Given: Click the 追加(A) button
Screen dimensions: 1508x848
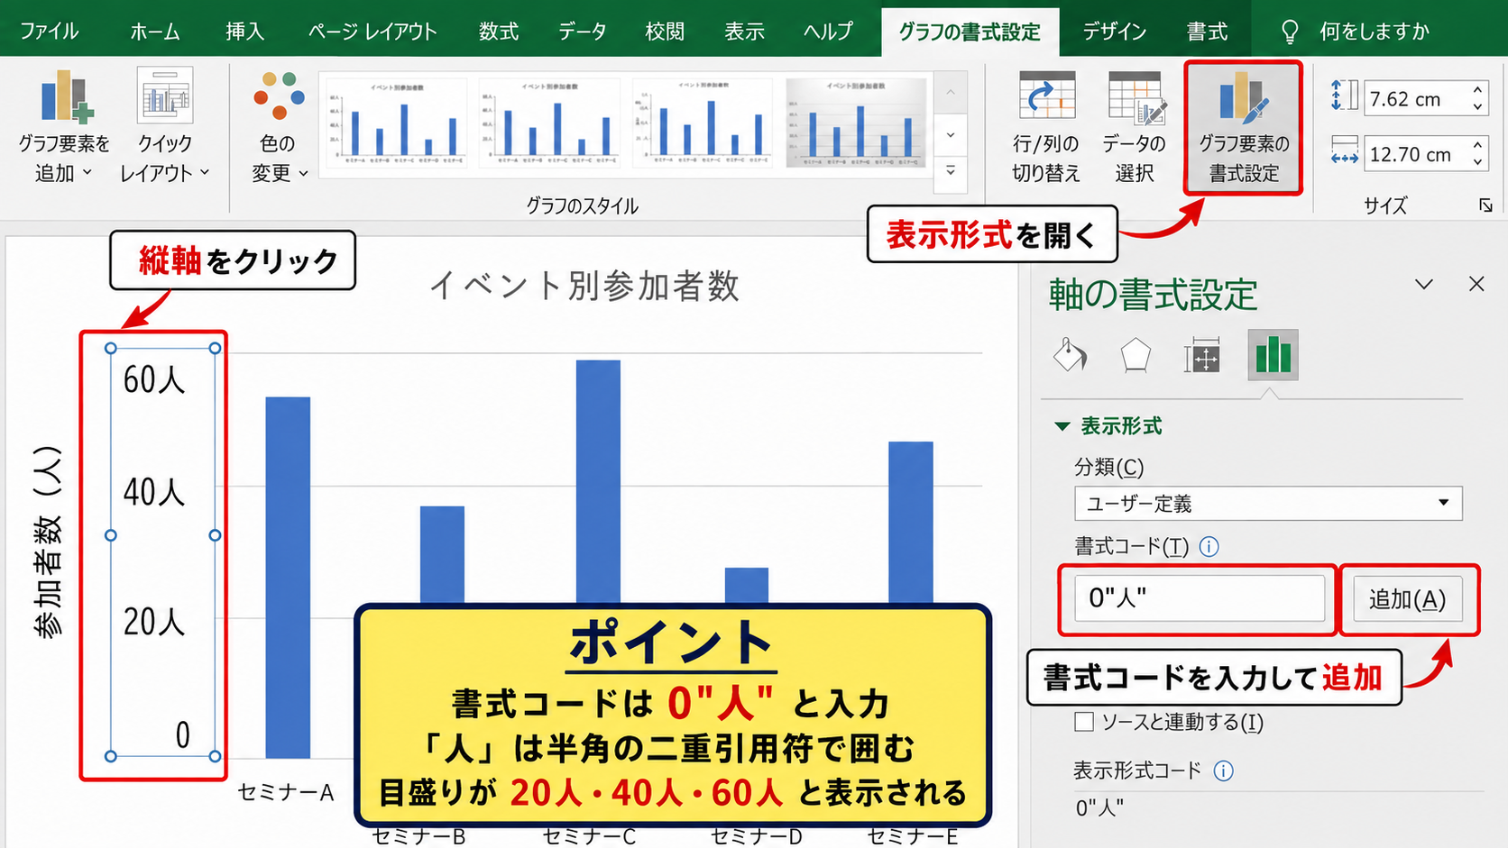Looking at the screenshot, I should 1407,599.
